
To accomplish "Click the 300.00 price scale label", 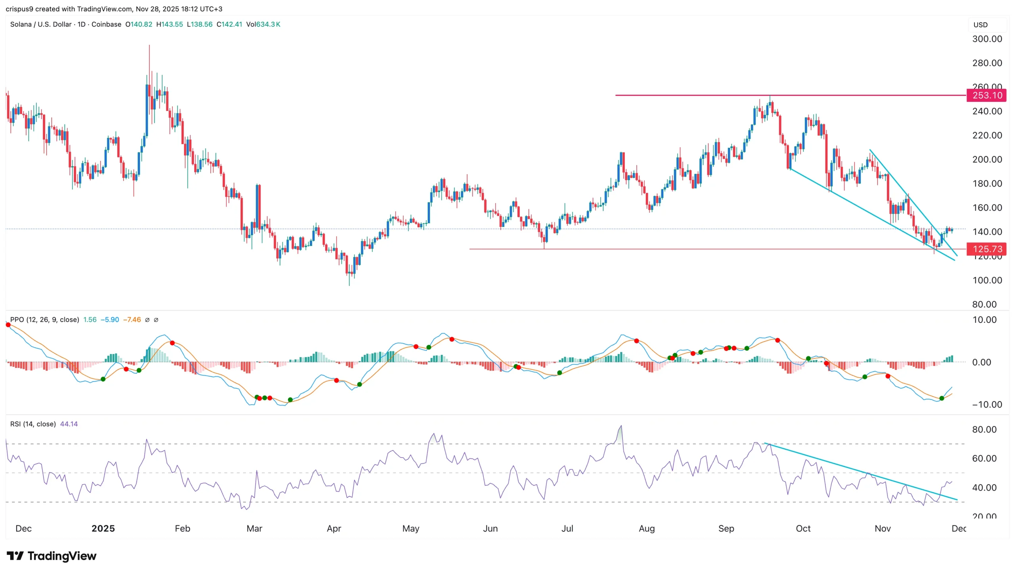I will coord(987,39).
